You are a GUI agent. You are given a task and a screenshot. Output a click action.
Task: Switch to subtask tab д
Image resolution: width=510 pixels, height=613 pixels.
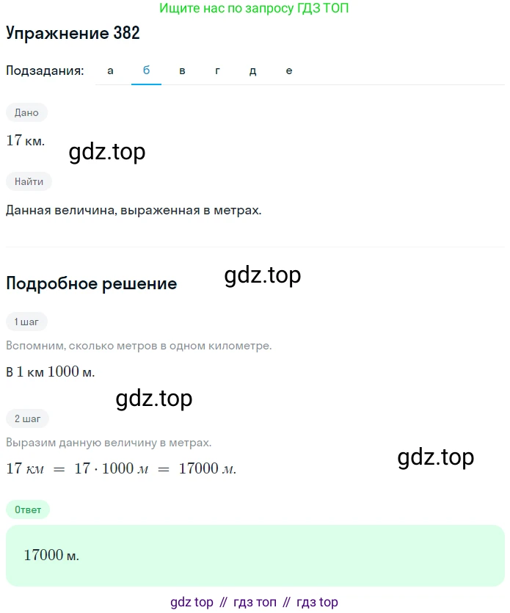[x=253, y=70]
